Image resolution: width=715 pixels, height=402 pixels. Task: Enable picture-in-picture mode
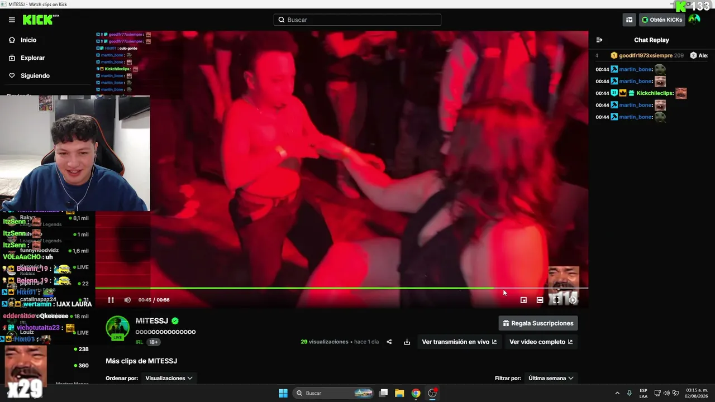[523, 300]
